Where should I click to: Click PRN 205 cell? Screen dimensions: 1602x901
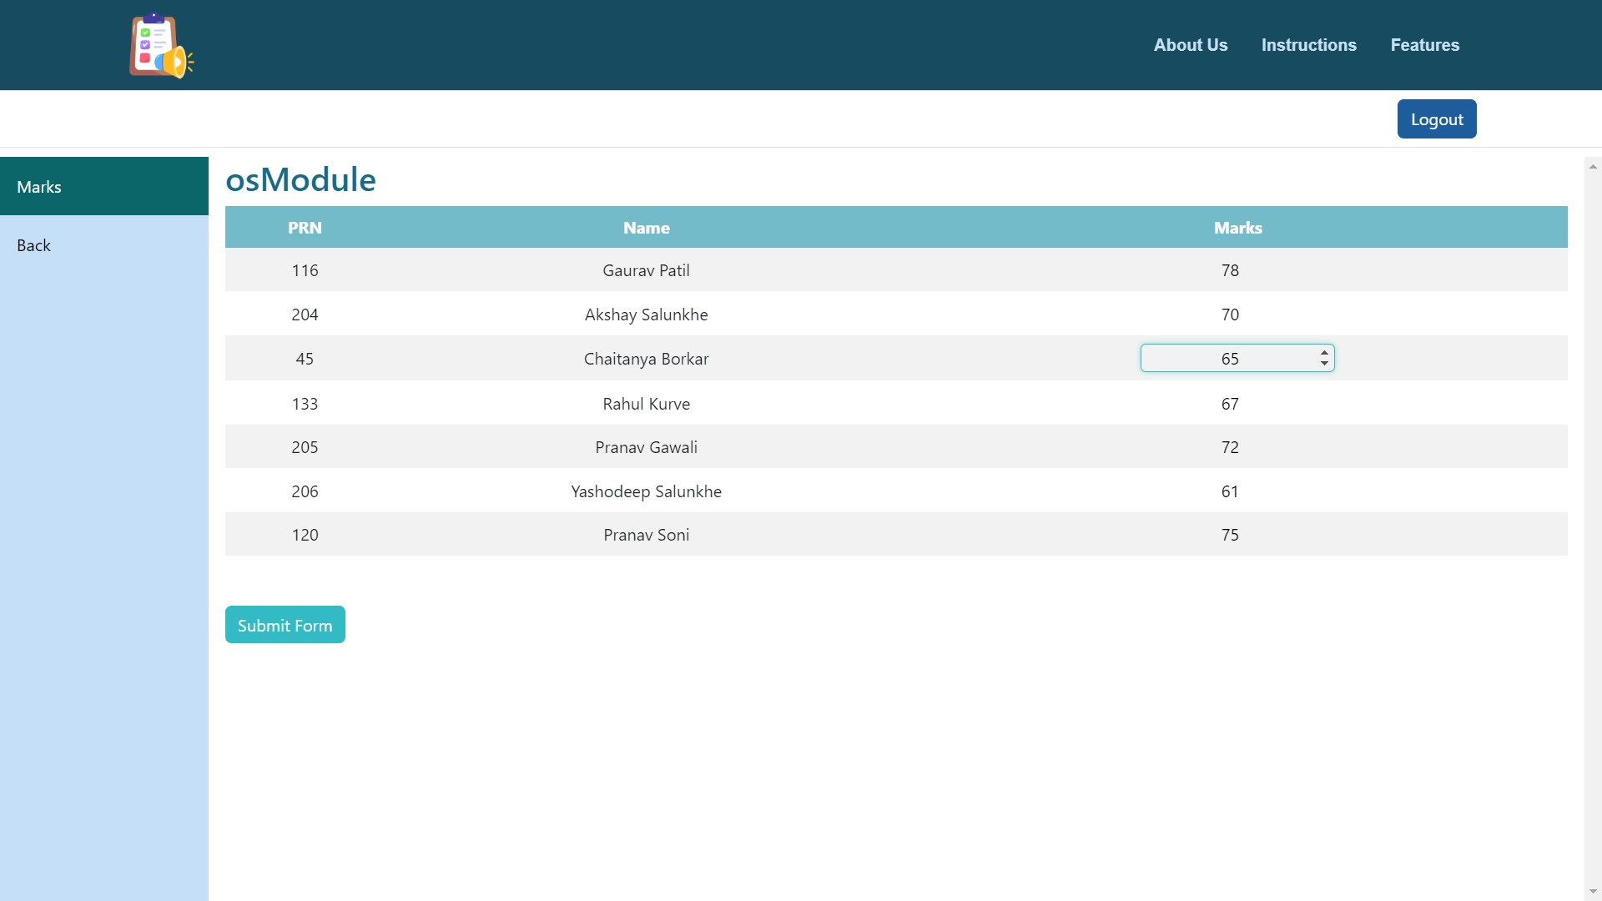coord(305,447)
